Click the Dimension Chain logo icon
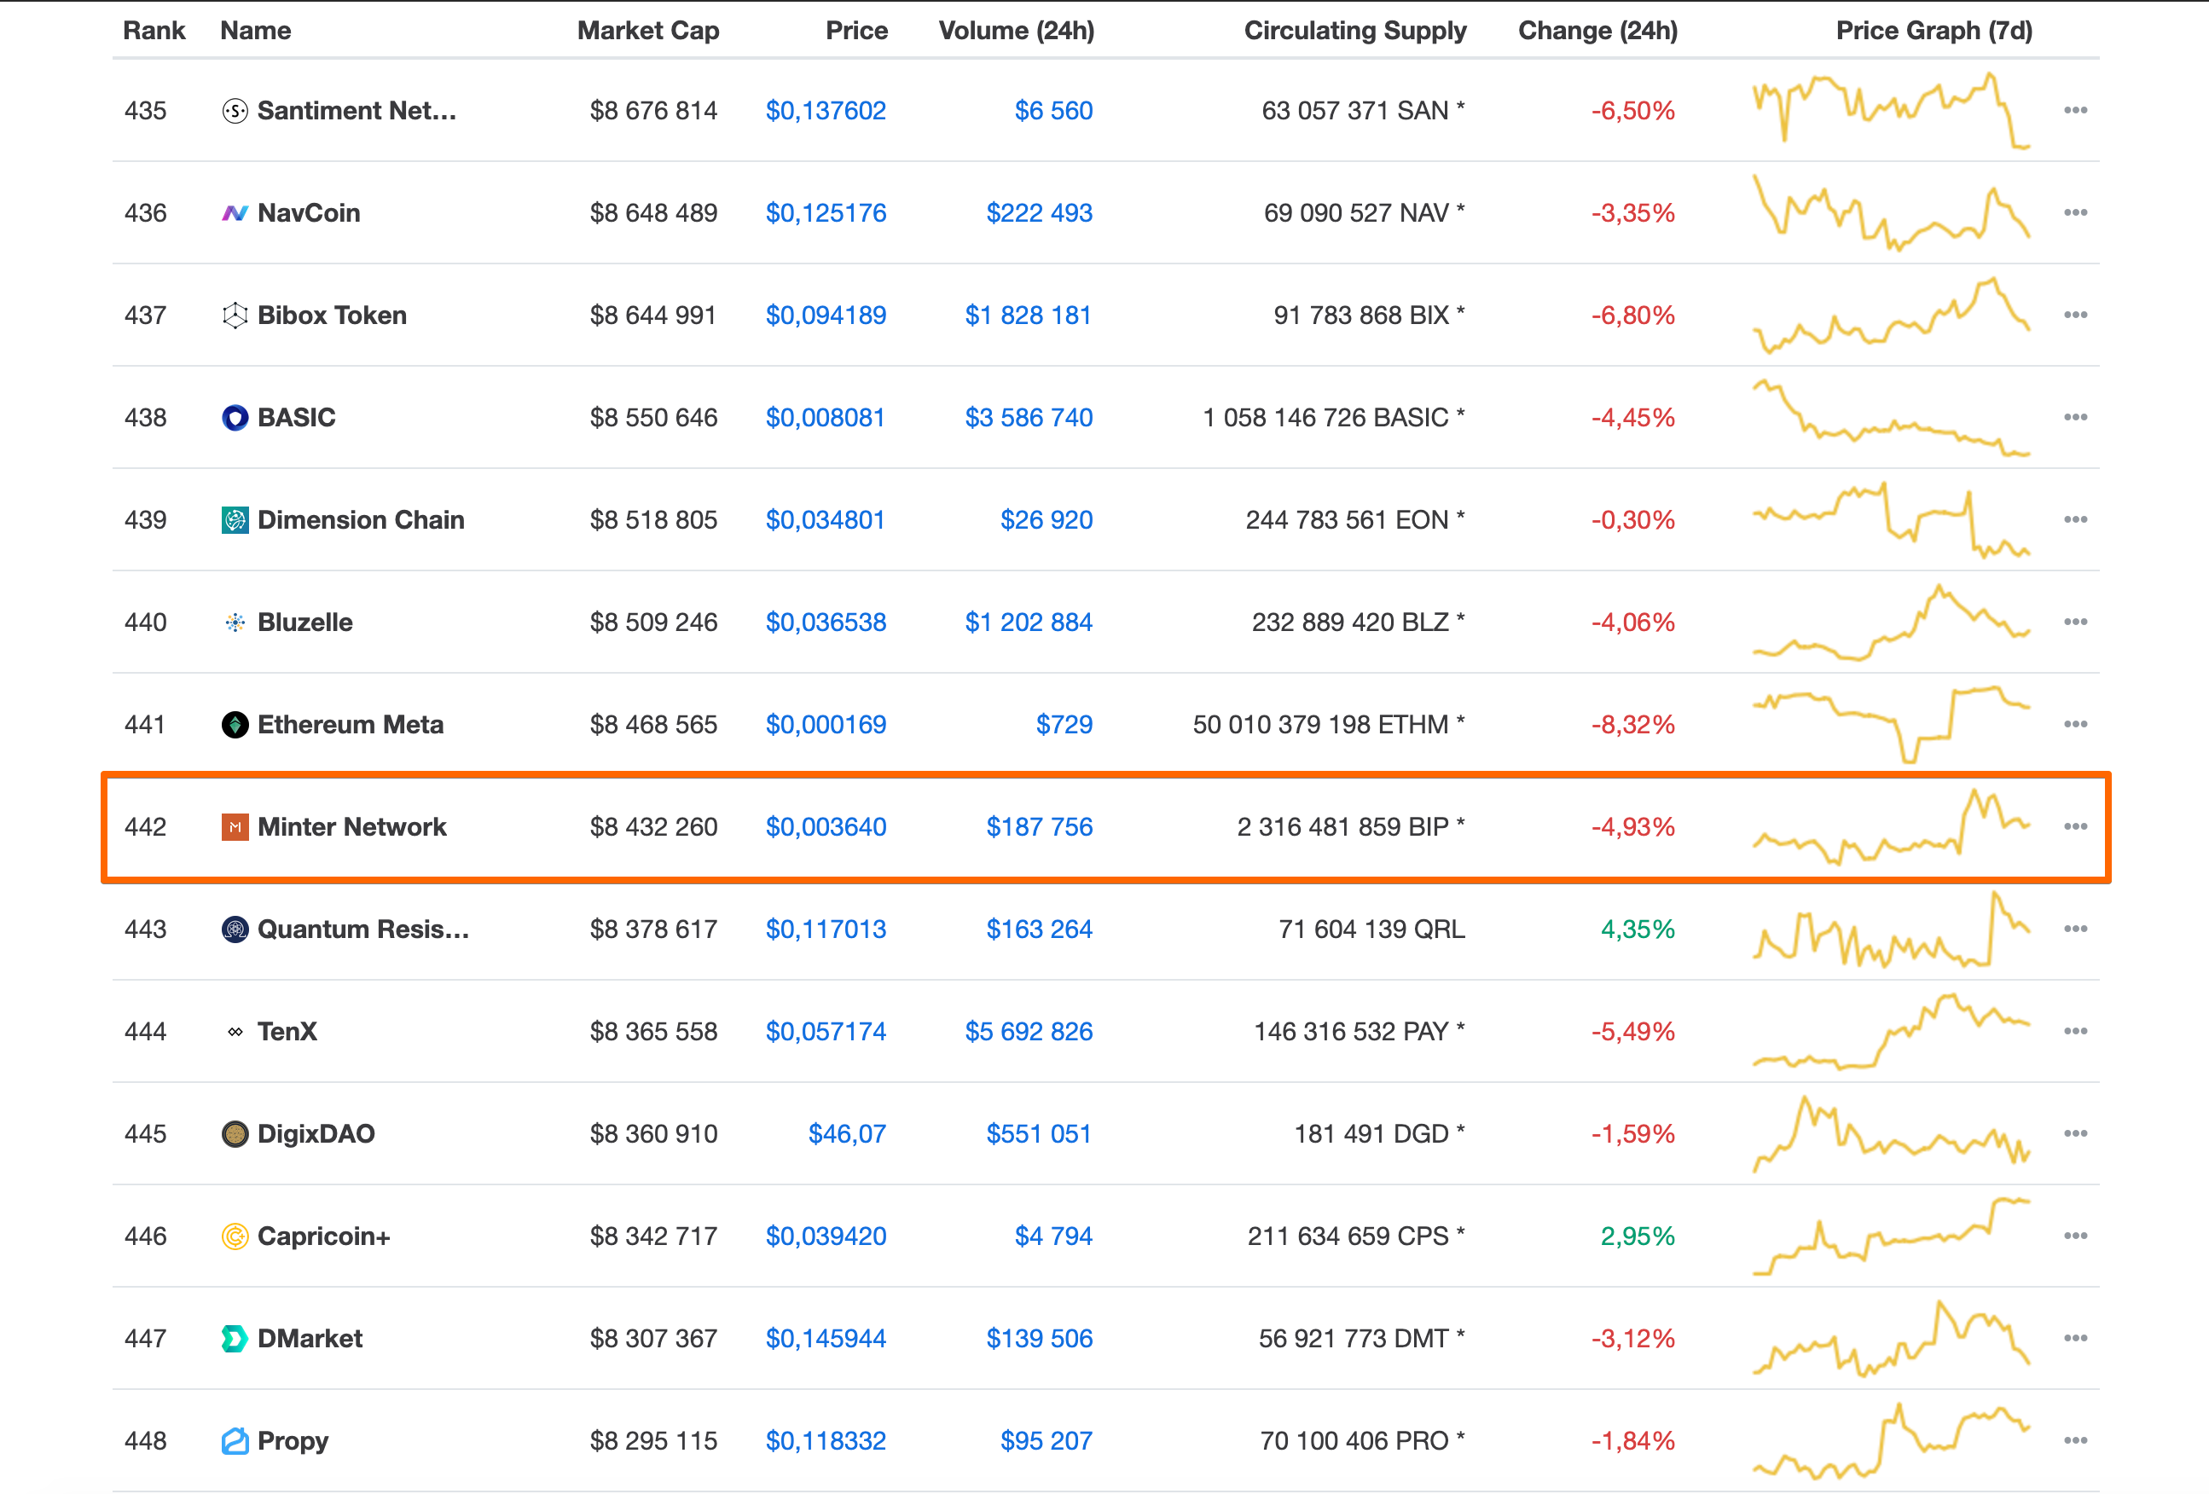 click(235, 520)
